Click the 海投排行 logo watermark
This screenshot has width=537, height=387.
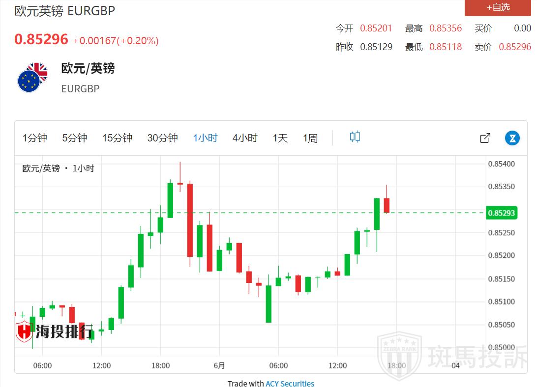point(54,332)
